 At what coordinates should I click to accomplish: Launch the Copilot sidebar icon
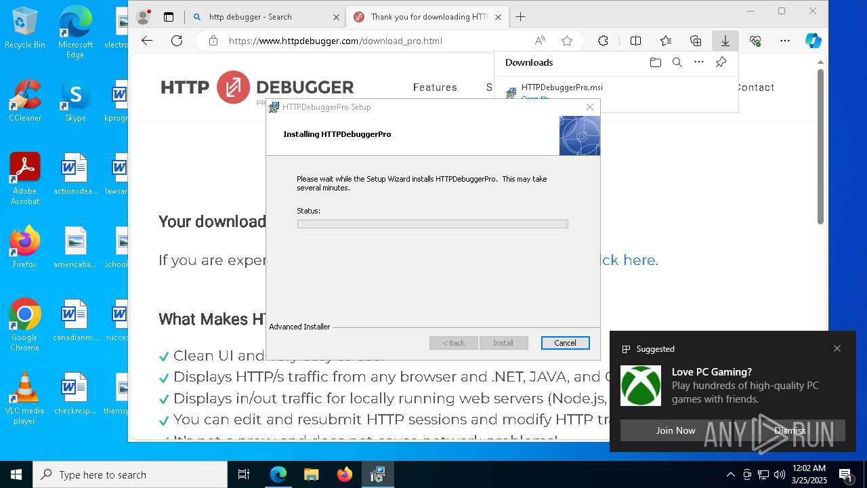813,41
